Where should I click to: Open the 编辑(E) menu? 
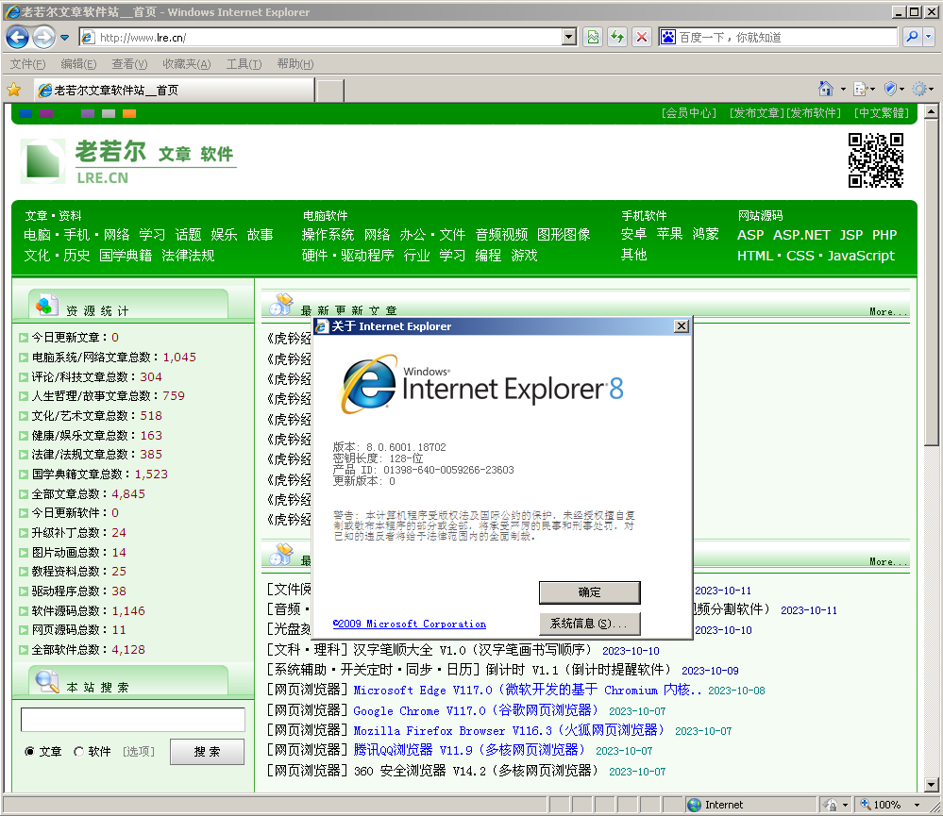pyautogui.click(x=78, y=64)
